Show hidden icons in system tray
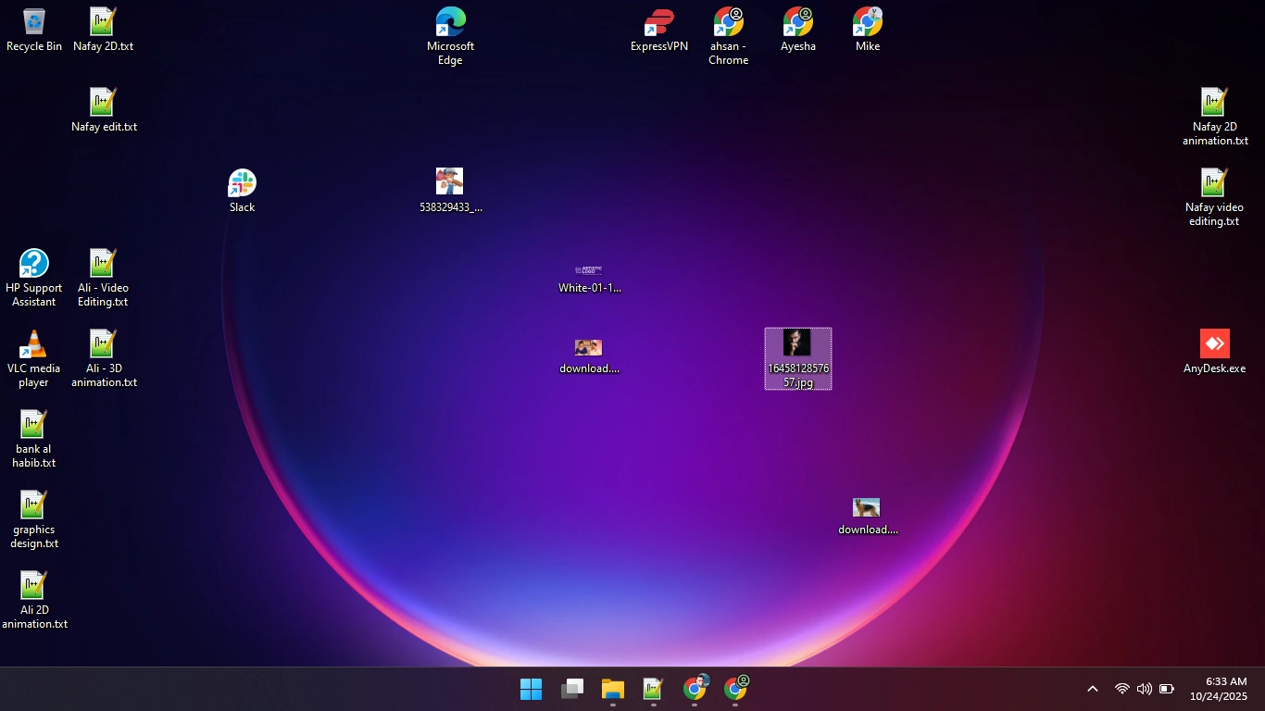The image size is (1265, 711). click(x=1093, y=690)
